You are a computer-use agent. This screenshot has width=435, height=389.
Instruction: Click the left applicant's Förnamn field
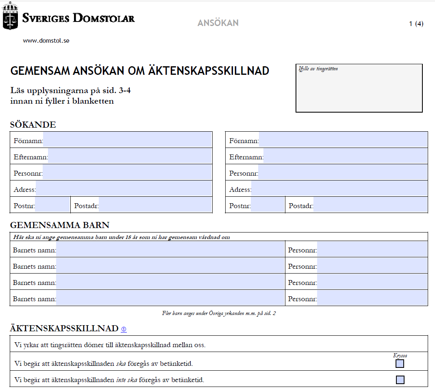coord(128,140)
